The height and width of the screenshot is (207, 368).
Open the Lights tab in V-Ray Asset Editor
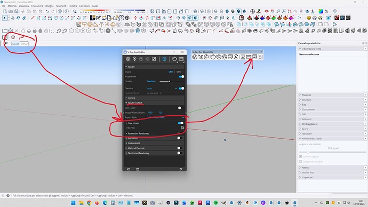(x=134, y=59)
